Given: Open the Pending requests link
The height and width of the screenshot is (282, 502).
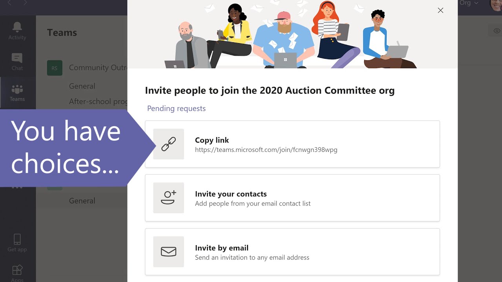Looking at the screenshot, I should click(176, 108).
